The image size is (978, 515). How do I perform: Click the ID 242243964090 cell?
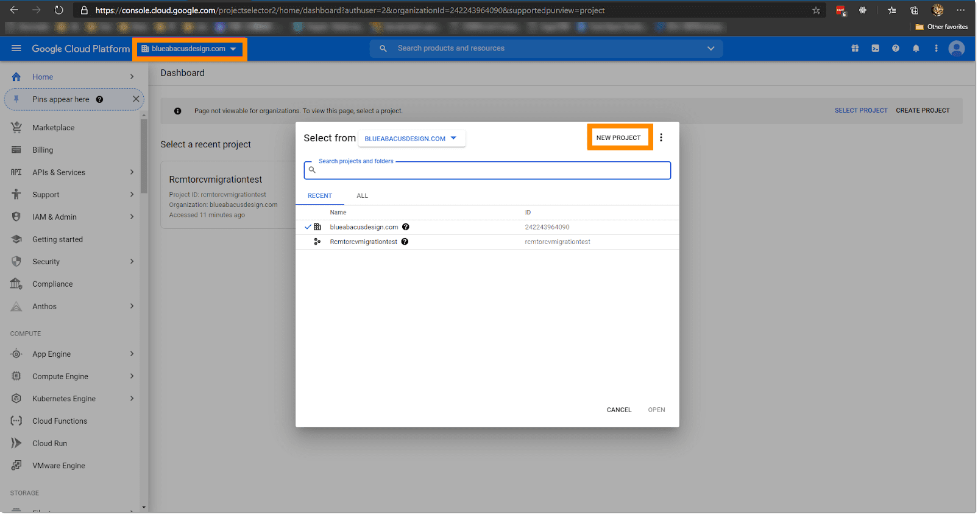point(547,227)
